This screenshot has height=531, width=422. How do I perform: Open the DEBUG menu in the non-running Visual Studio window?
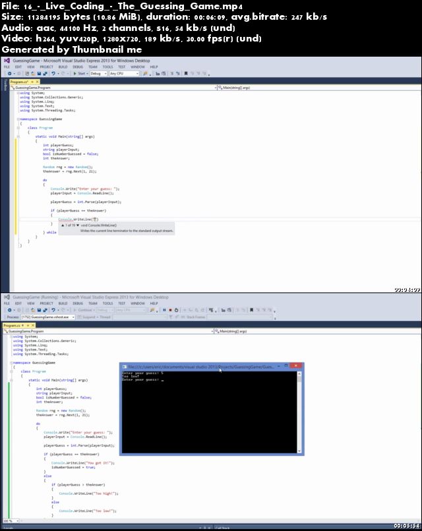(x=78, y=67)
